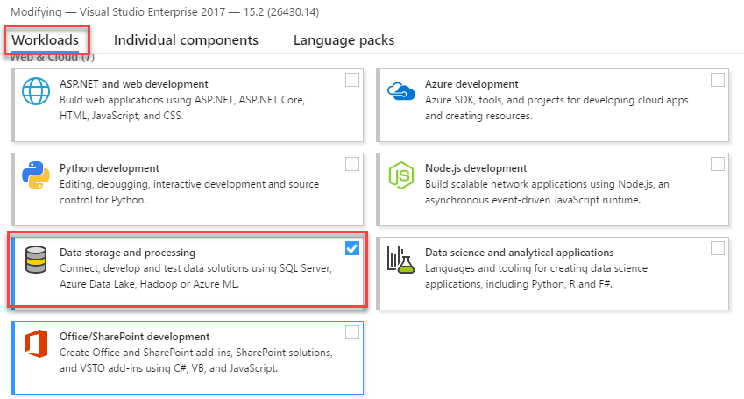This screenshot has width=744, height=399.
Task: Enable the Node.js development checkbox
Action: pyautogui.click(x=718, y=164)
